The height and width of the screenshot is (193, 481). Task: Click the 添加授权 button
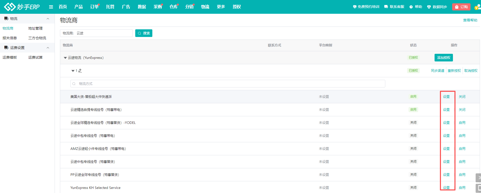click(x=444, y=58)
